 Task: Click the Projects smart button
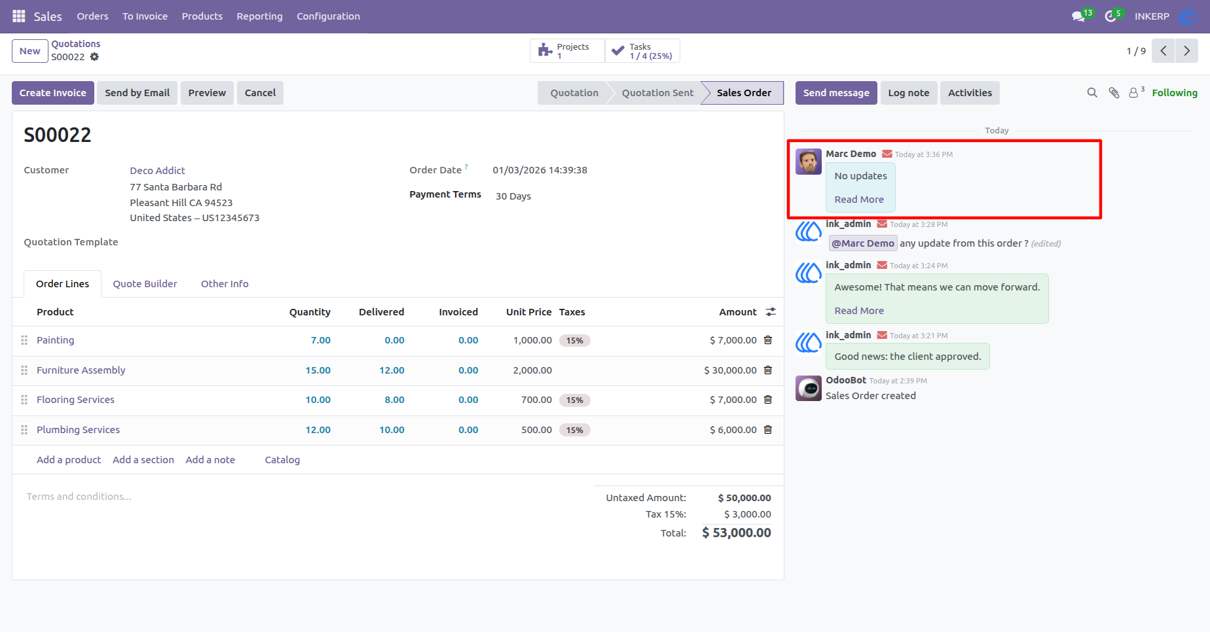click(567, 51)
